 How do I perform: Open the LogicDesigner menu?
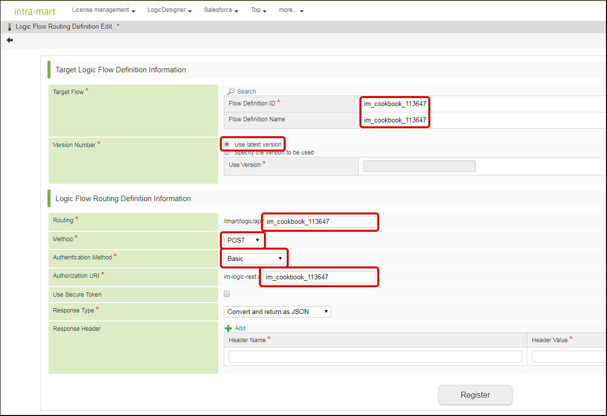(169, 10)
